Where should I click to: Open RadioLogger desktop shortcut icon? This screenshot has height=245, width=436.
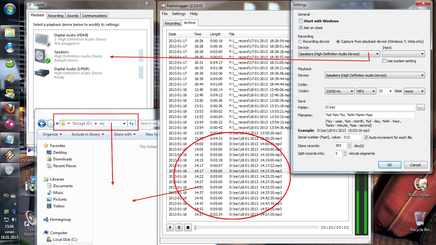click(420, 187)
